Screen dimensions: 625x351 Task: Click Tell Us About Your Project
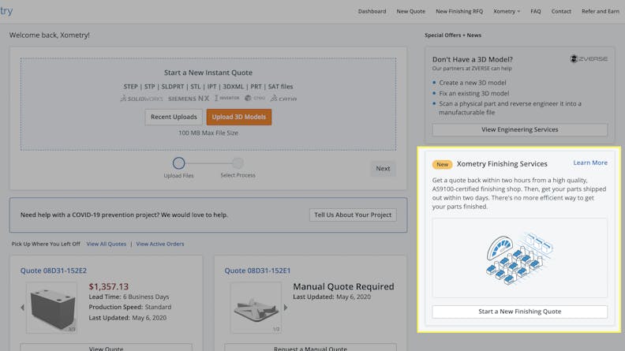click(x=353, y=215)
